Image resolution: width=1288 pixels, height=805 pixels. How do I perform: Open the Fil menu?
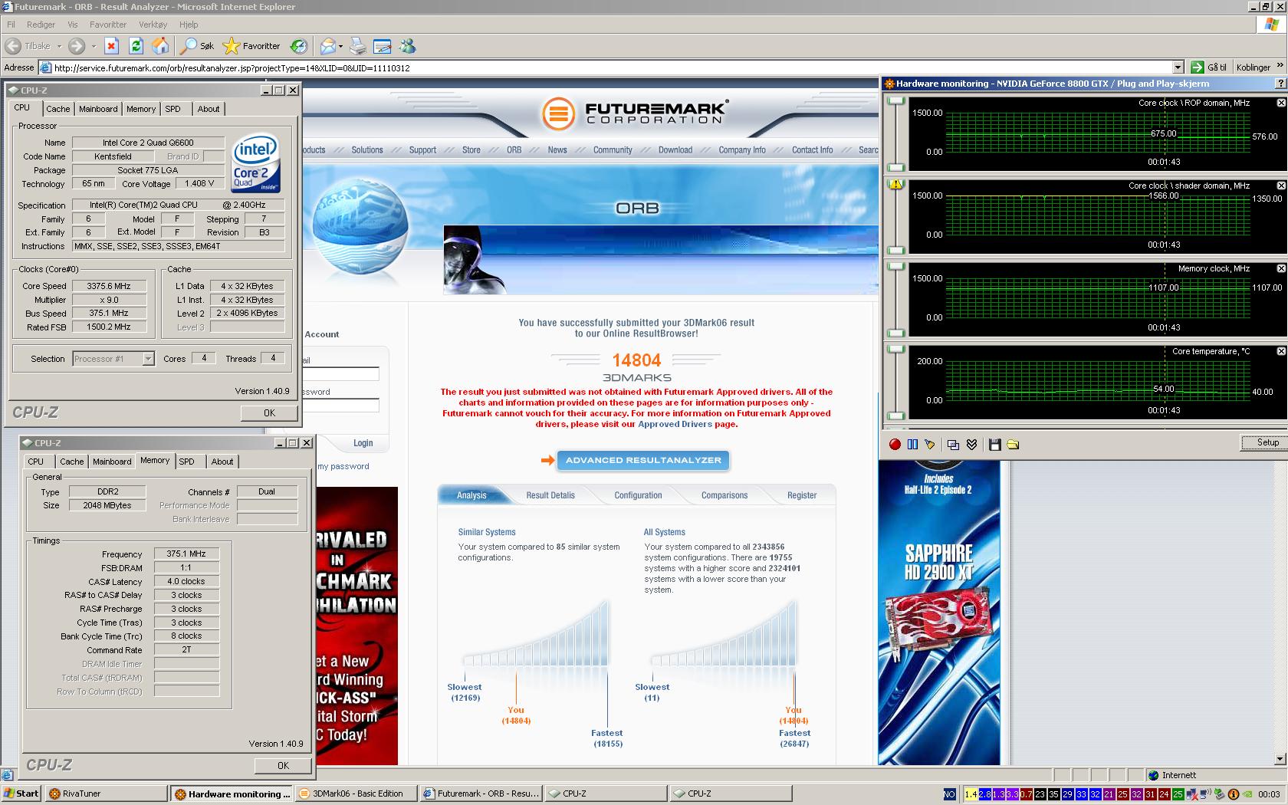pos(11,25)
